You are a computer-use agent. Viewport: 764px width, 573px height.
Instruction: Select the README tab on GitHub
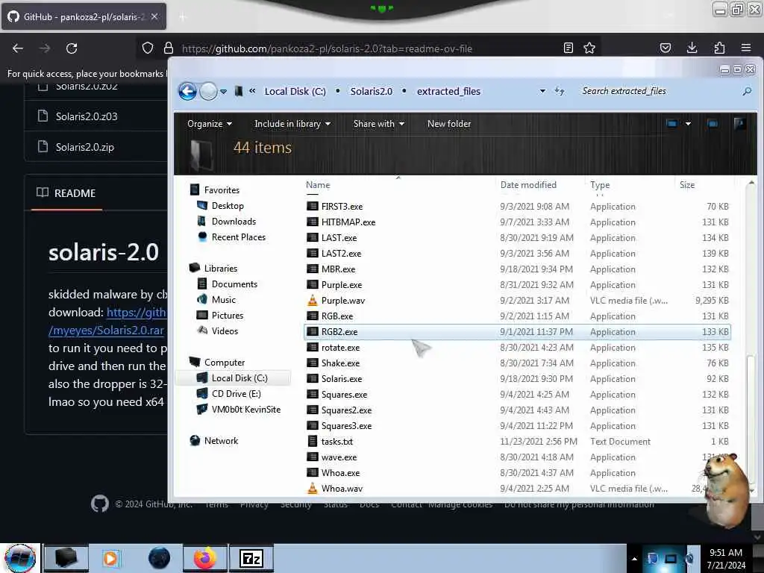pyautogui.click(x=66, y=193)
